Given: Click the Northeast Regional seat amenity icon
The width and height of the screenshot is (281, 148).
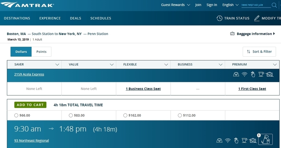Looking at the screenshot, I should point(219,140).
